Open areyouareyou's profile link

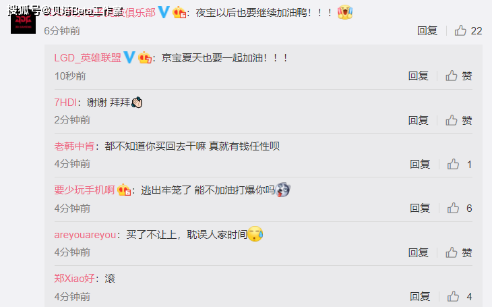click(x=85, y=235)
